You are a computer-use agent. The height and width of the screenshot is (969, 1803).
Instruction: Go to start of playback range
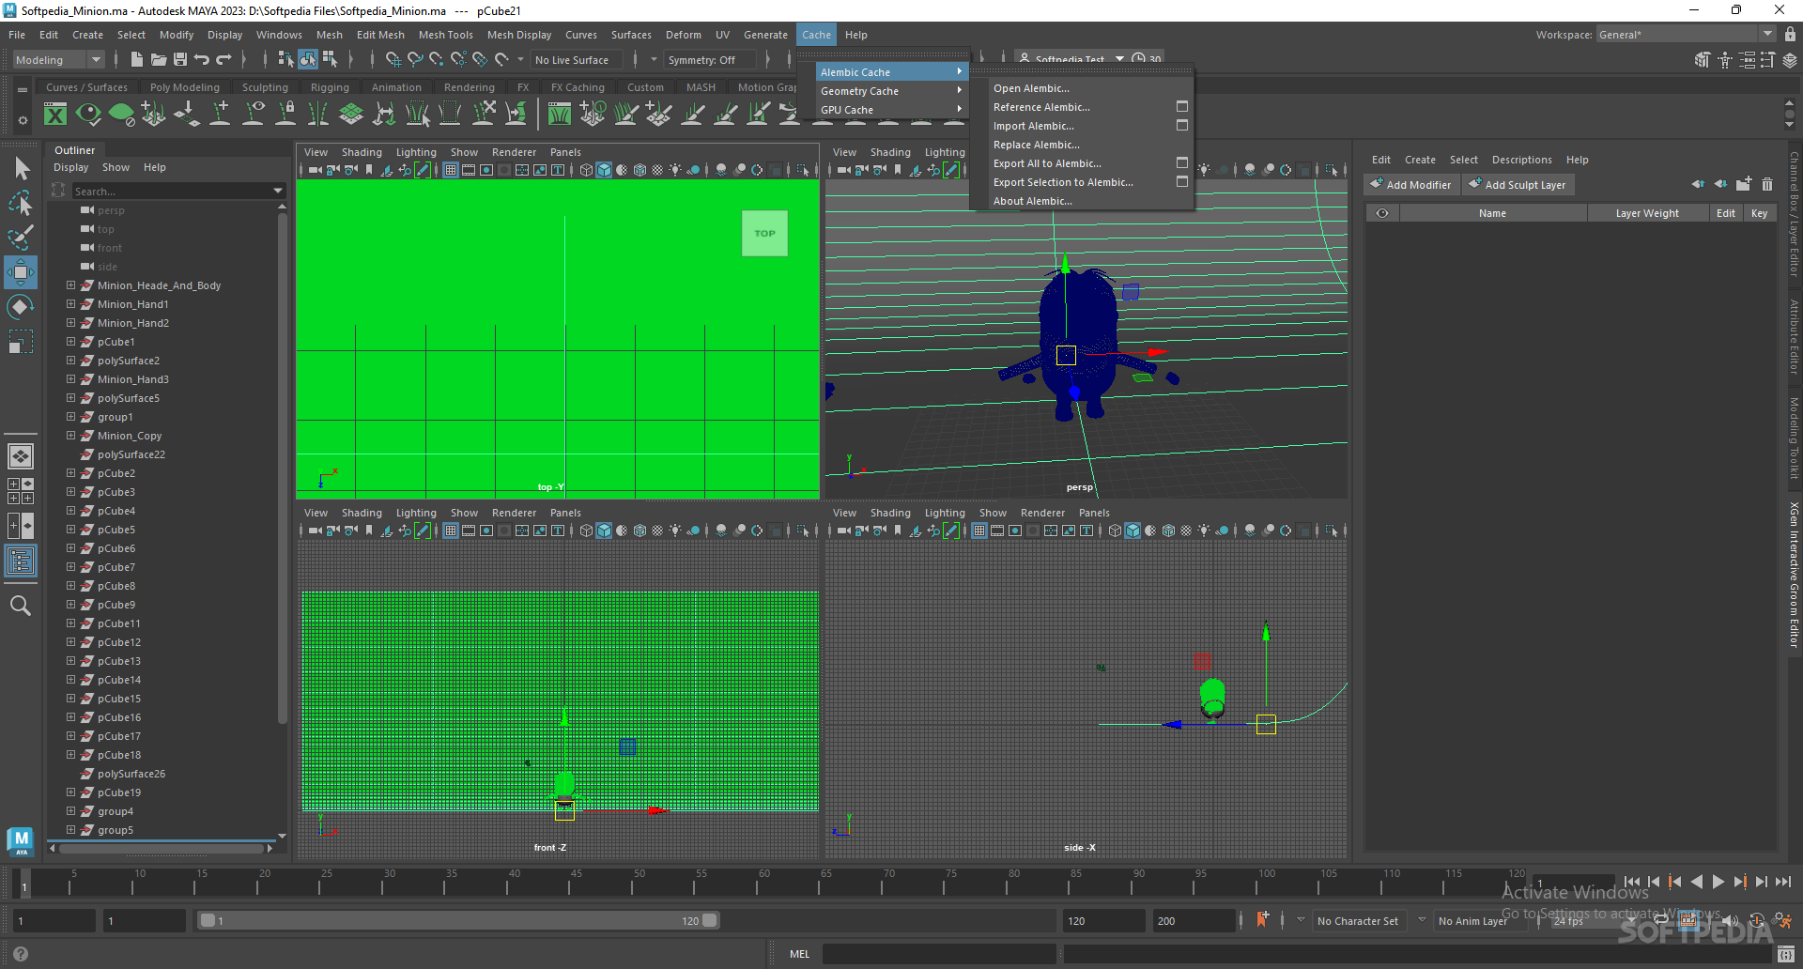point(1632,882)
